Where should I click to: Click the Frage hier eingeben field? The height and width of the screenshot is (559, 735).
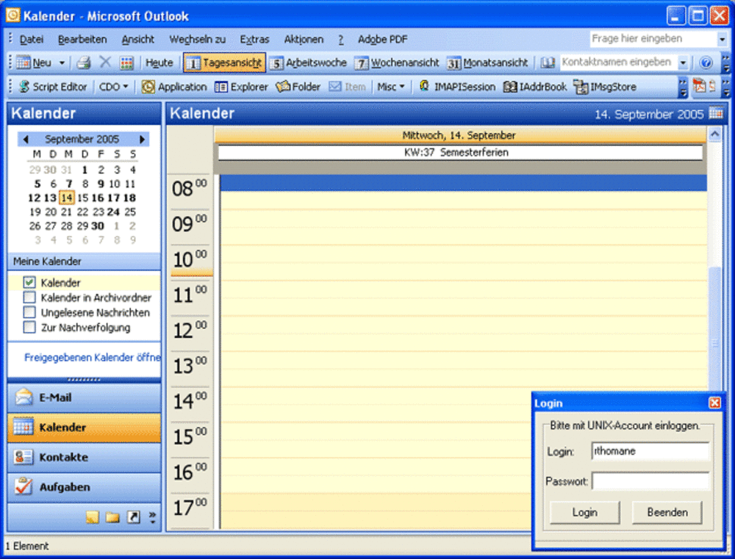pyautogui.click(x=653, y=39)
